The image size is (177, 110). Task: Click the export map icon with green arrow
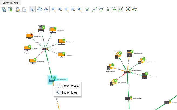[x=10, y=9]
